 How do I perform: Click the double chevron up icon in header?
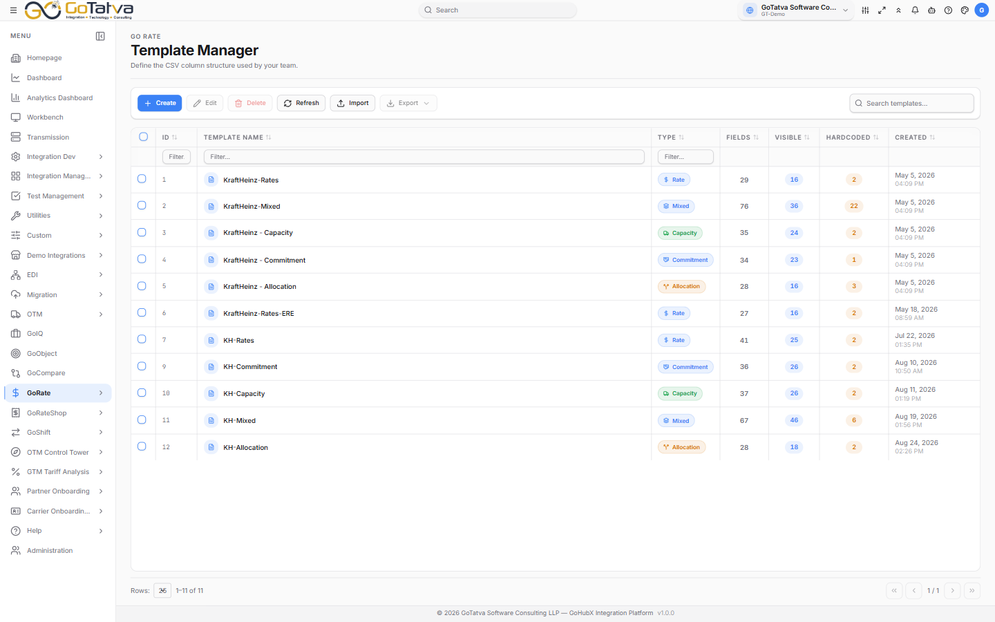[898, 10]
